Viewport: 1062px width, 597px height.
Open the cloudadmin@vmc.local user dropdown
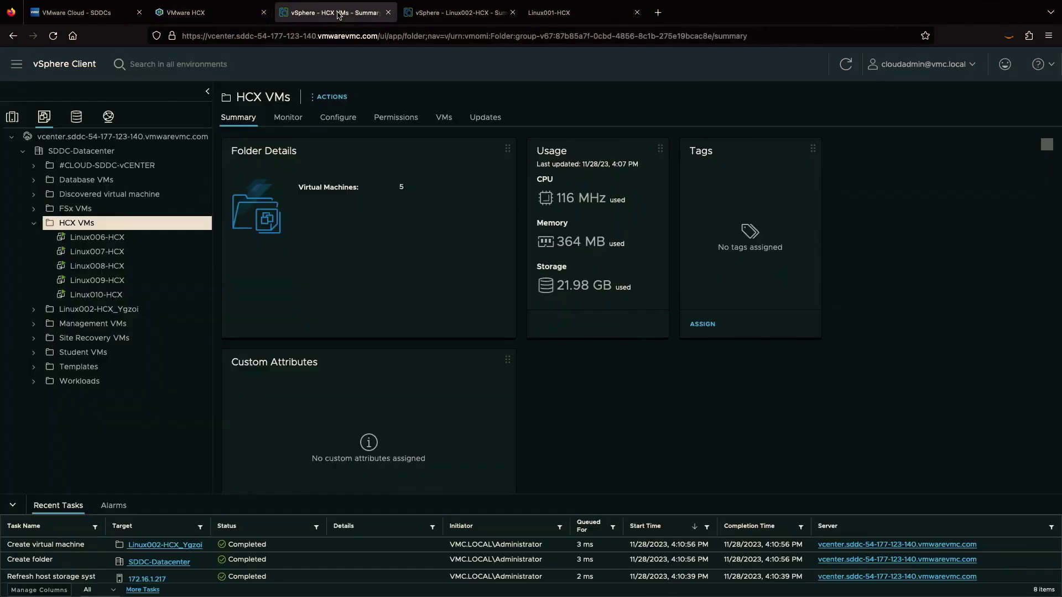922,64
